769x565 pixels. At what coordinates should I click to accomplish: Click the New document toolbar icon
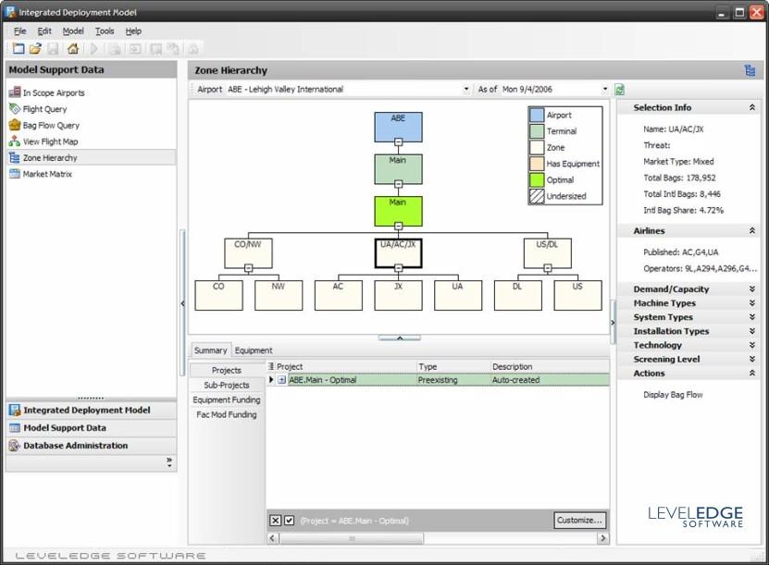tap(19, 49)
